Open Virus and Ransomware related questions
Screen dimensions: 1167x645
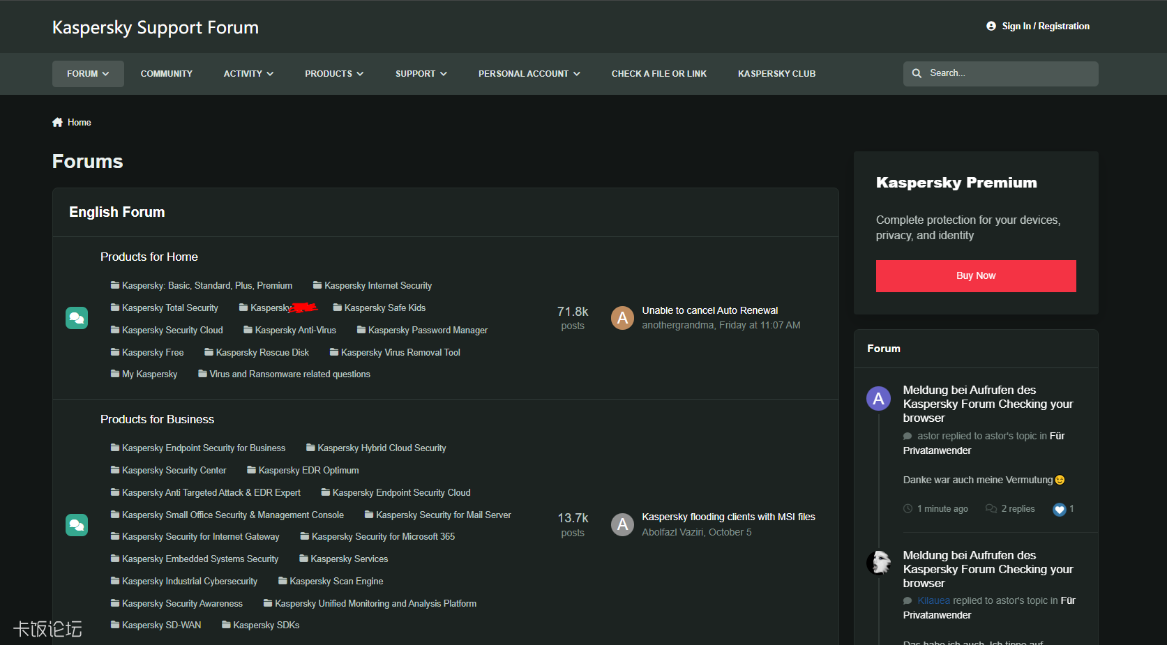tap(289, 374)
